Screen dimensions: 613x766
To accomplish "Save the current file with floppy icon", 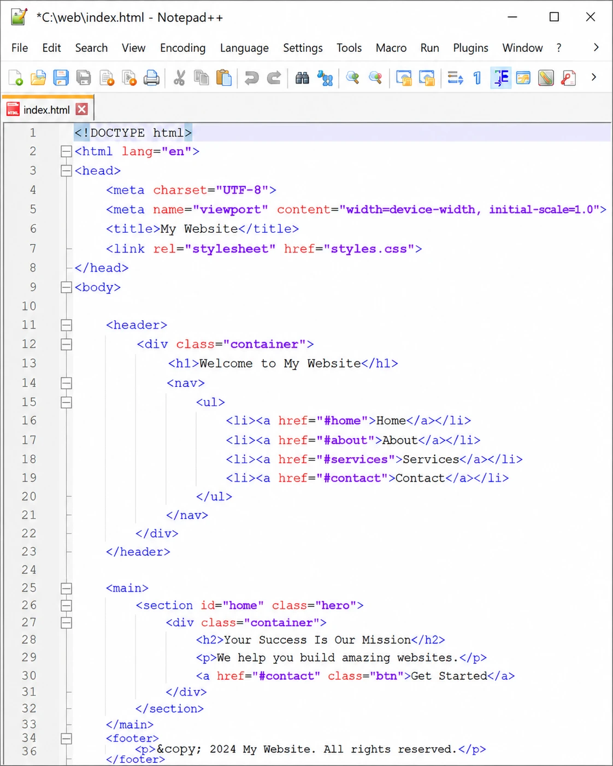I will point(61,78).
